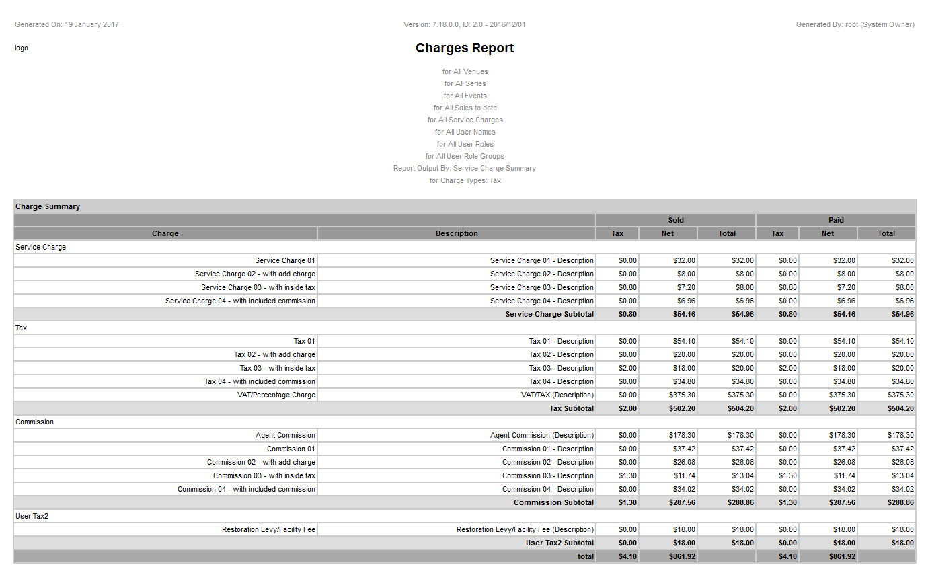Image resolution: width=926 pixels, height=571 pixels.
Task: Click 'Commission 04 - with included commission' cell
Action: tap(165, 489)
